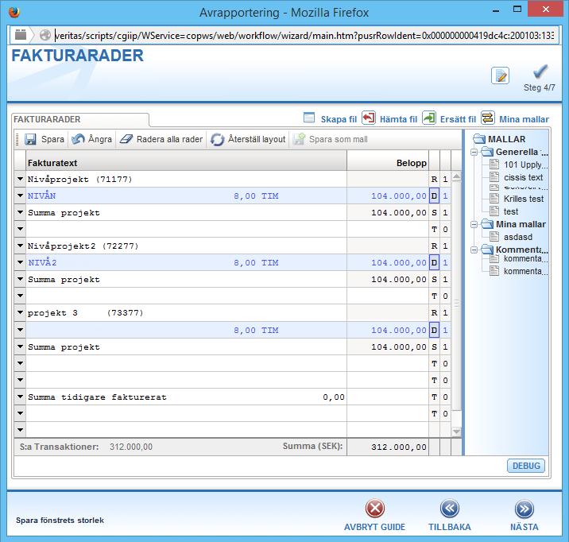Viewport: 569px width, 542px height.
Task: Click the page history icon left of URL
Action: pyautogui.click(x=21, y=34)
